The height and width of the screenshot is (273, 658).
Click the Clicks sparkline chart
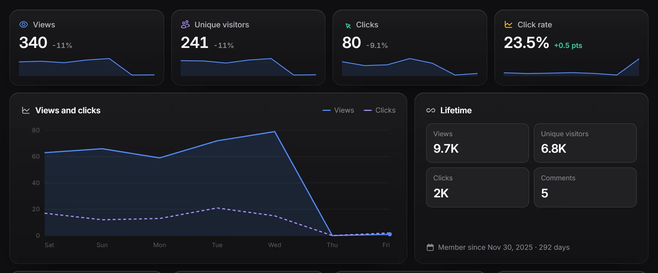pyautogui.click(x=410, y=67)
